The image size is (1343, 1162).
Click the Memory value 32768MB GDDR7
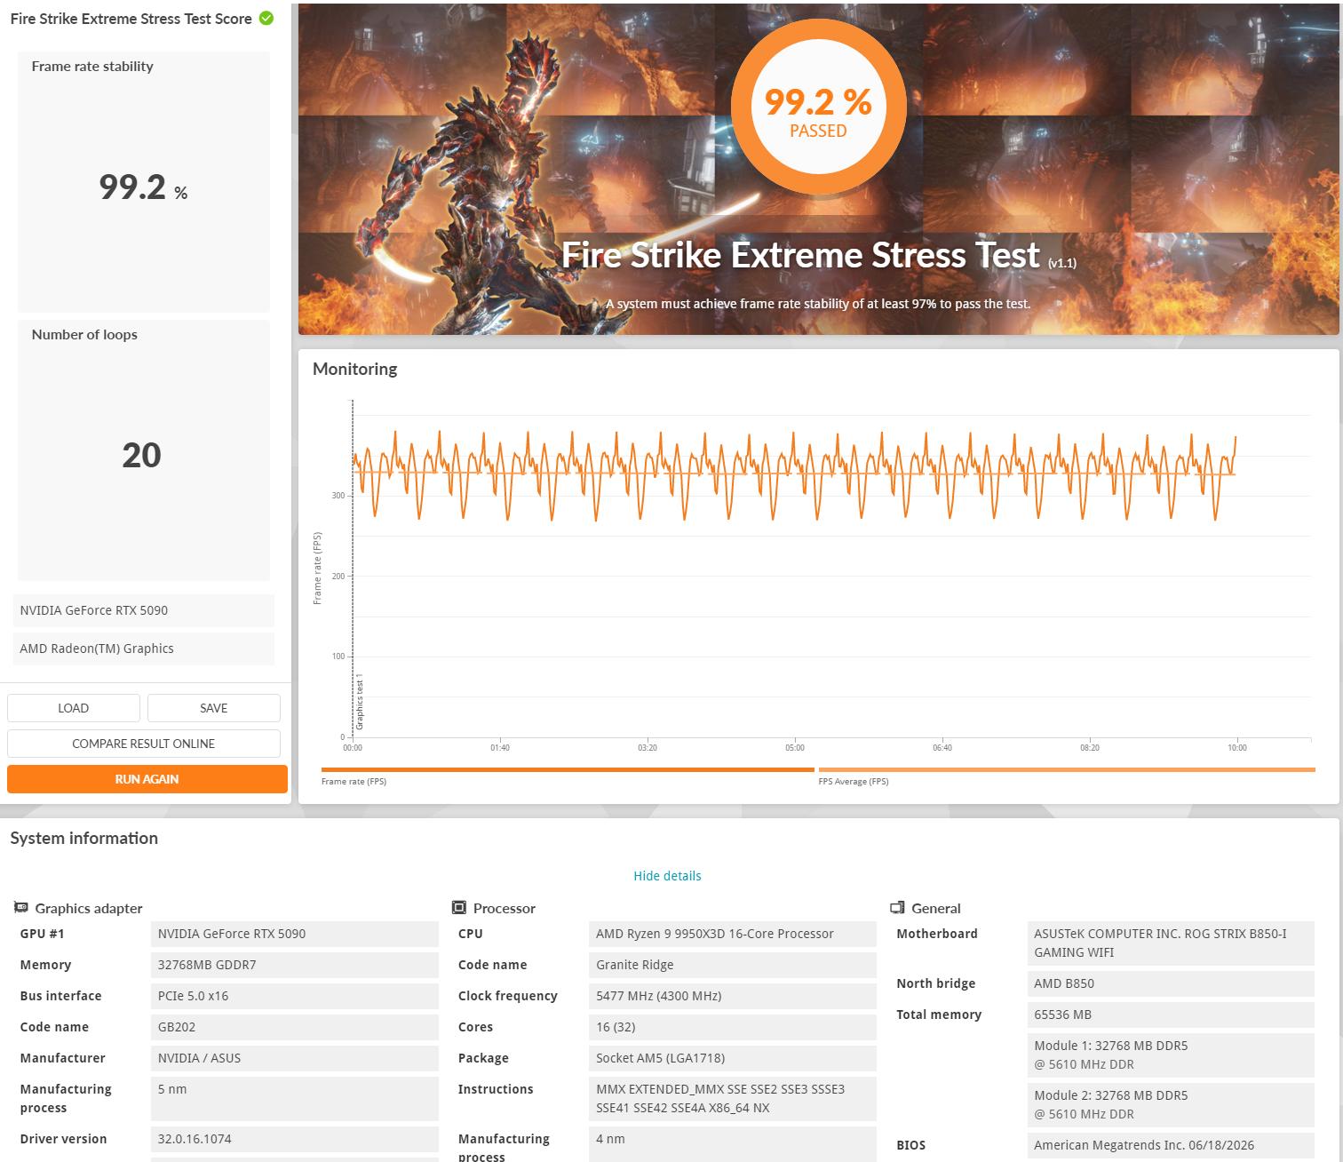[x=295, y=965]
